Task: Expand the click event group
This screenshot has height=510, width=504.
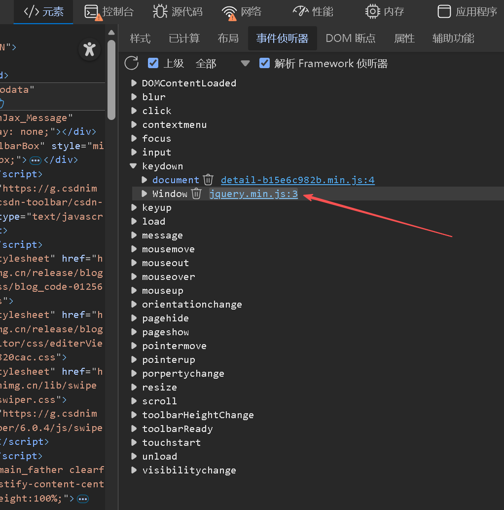Action: coord(134,111)
